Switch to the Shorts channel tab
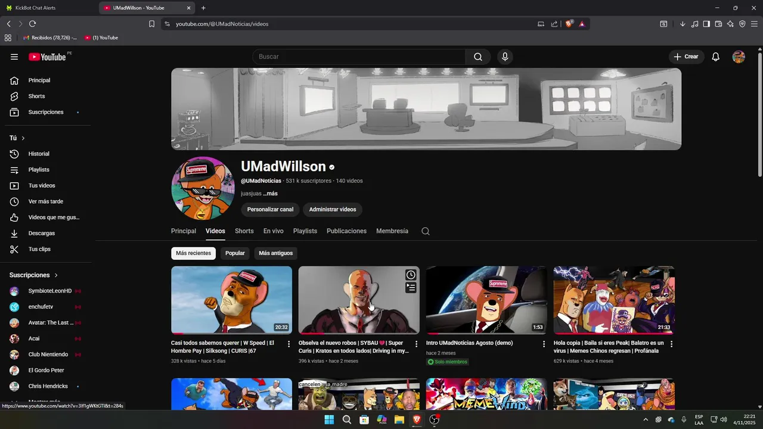763x429 pixels. click(x=244, y=231)
